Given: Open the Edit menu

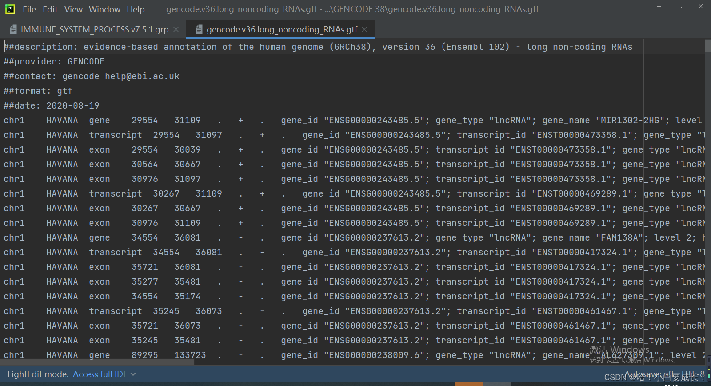Looking at the screenshot, I should click(50, 9).
